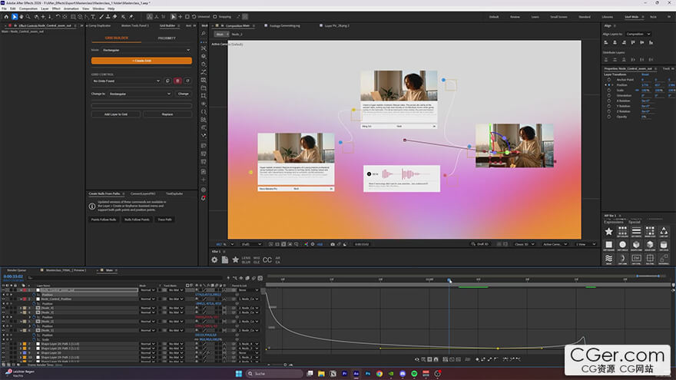
Task: Open Spotify from the taskbar
Action: pos(414,374)
